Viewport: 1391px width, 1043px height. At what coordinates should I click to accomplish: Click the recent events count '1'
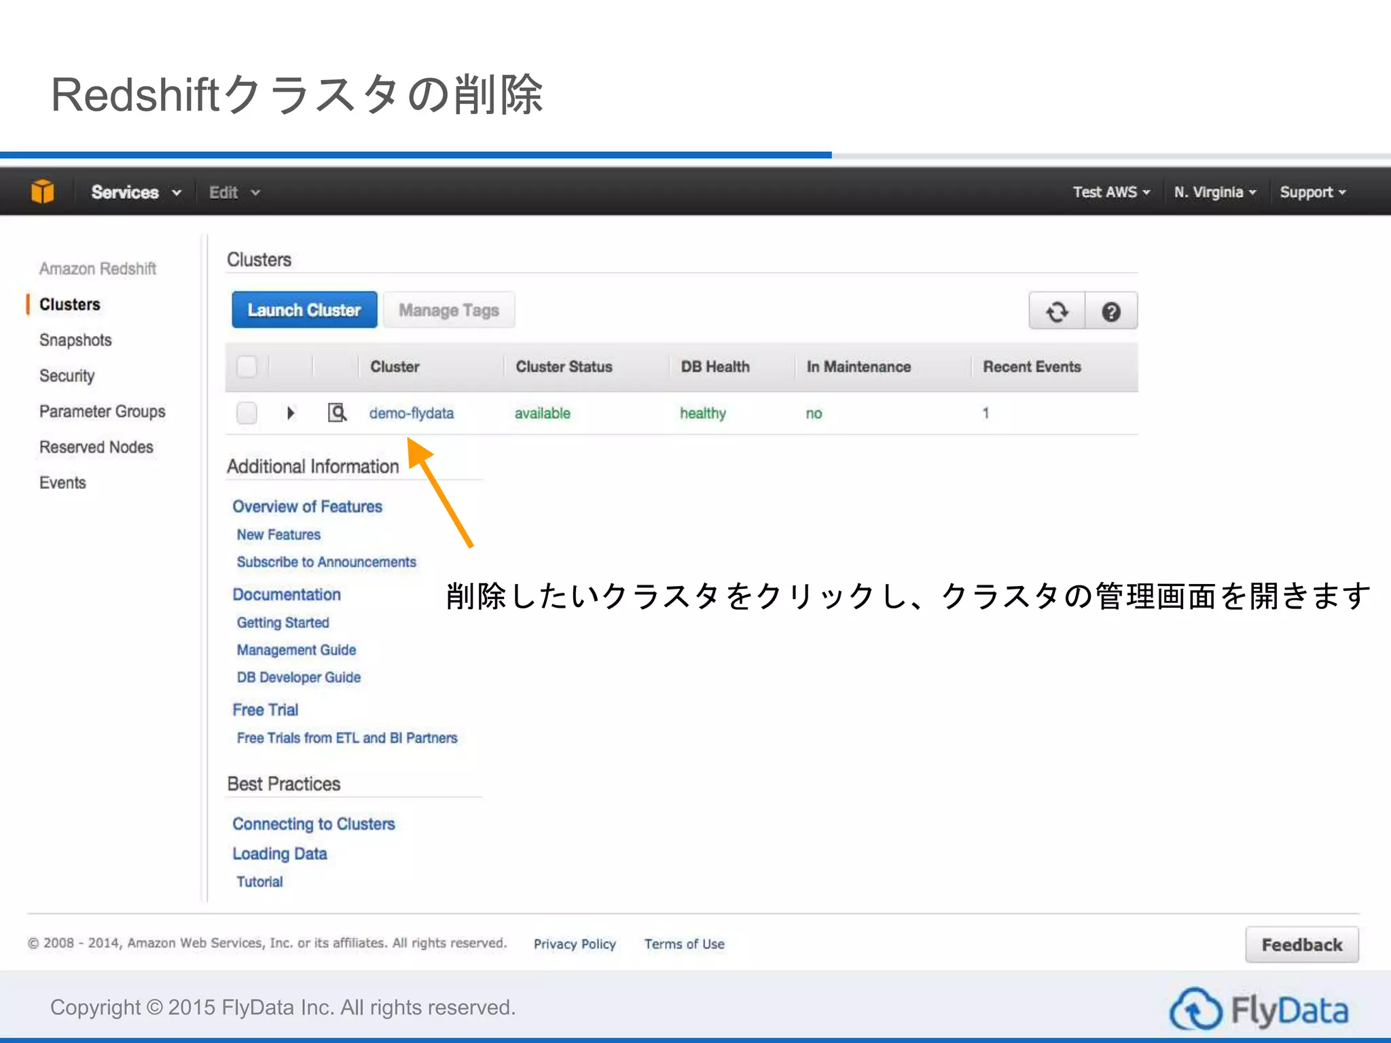pos(986,413)
